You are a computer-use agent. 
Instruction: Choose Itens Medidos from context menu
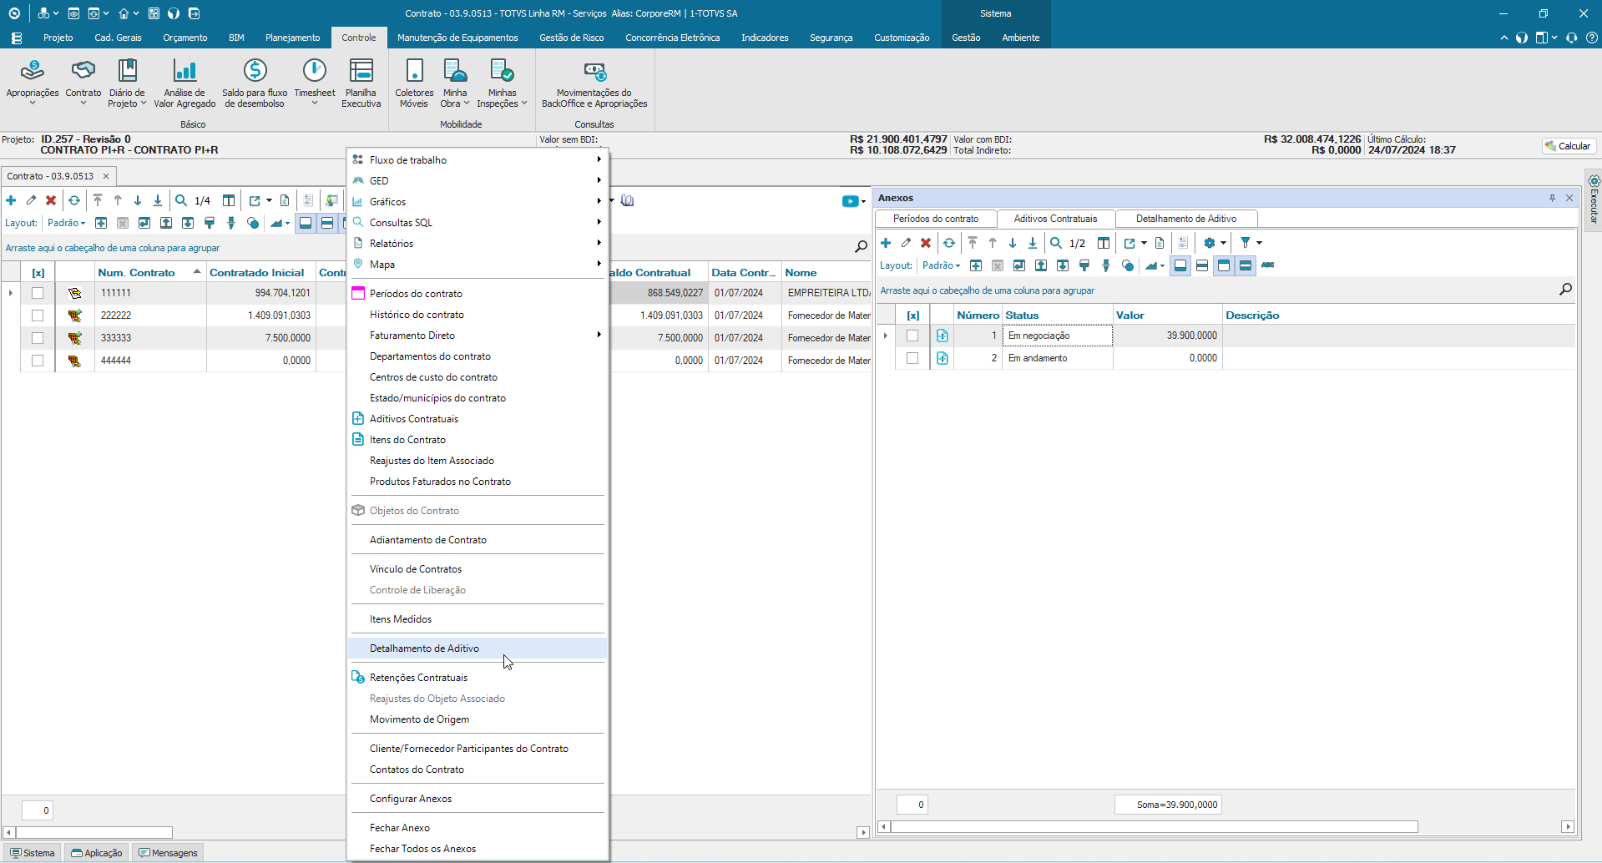tap(401, 619)
